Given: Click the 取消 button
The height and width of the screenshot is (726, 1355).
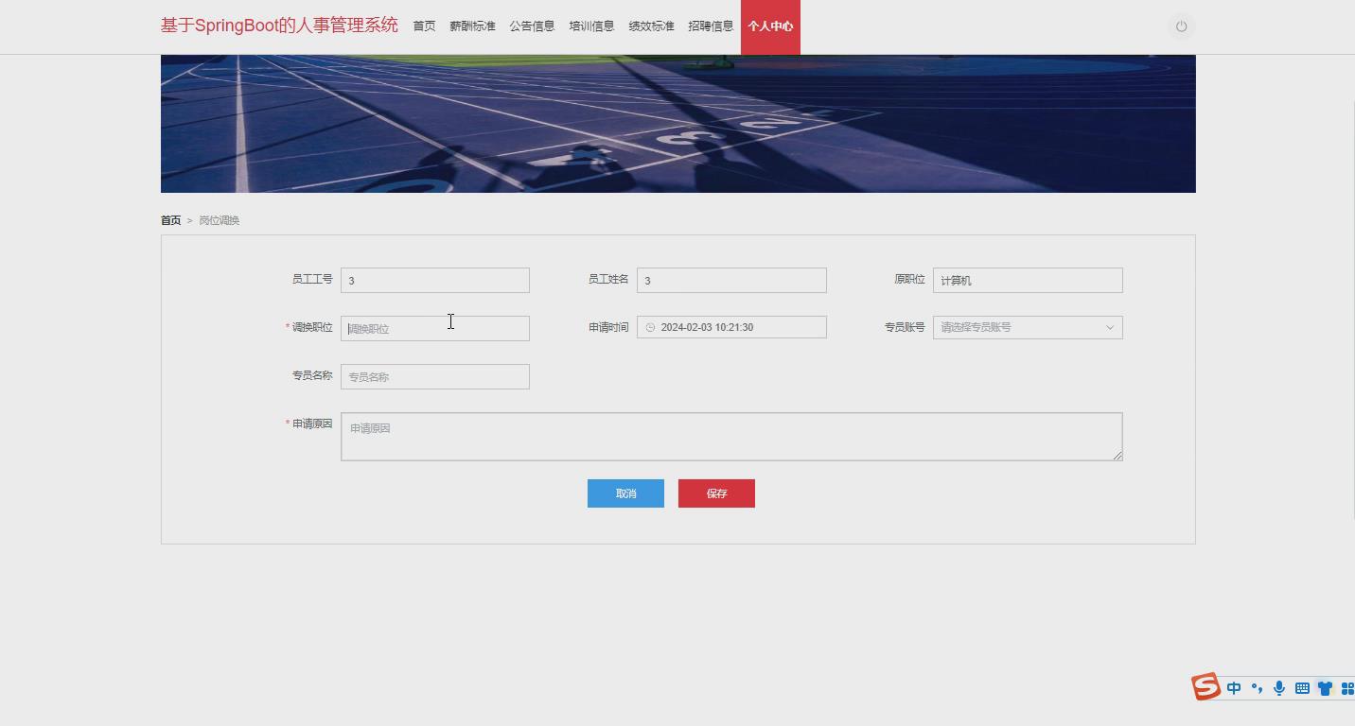Looking at the screenshot, I should point(625,493).
